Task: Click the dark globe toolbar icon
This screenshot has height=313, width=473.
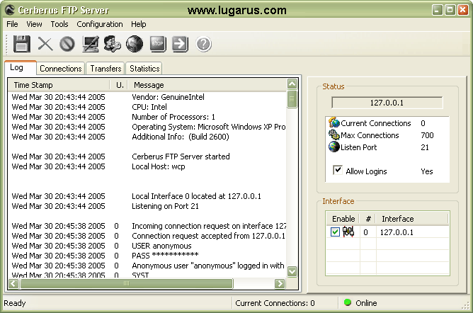Action: coord(135,44)
